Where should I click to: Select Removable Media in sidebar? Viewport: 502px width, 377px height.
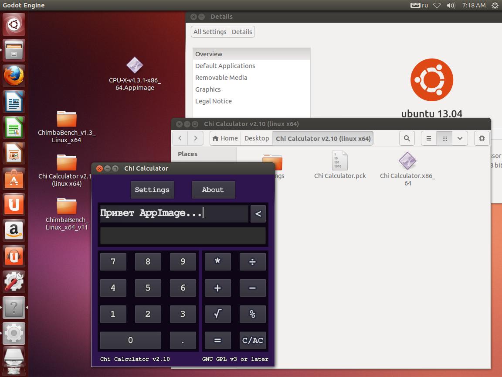pos(251,78)
